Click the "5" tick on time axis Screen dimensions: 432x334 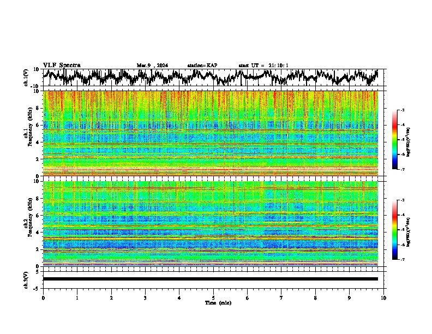pyautogui.click(x=213, y=298)
